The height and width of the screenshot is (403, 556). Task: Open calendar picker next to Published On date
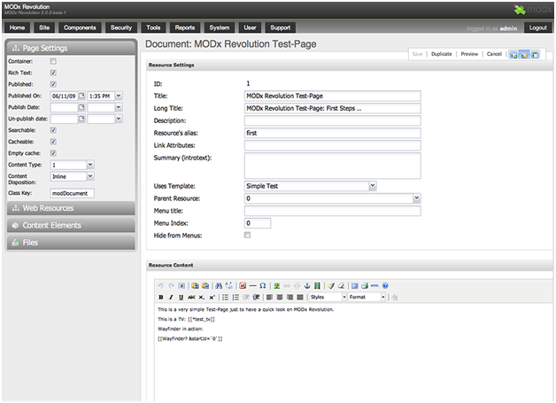[81, 95]
